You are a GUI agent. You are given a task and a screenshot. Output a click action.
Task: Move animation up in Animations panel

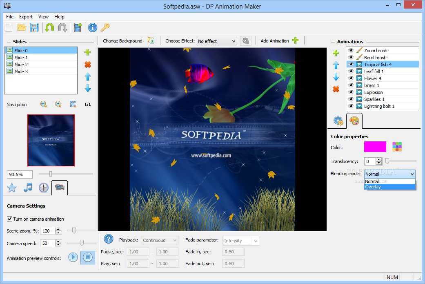(336, 65)
